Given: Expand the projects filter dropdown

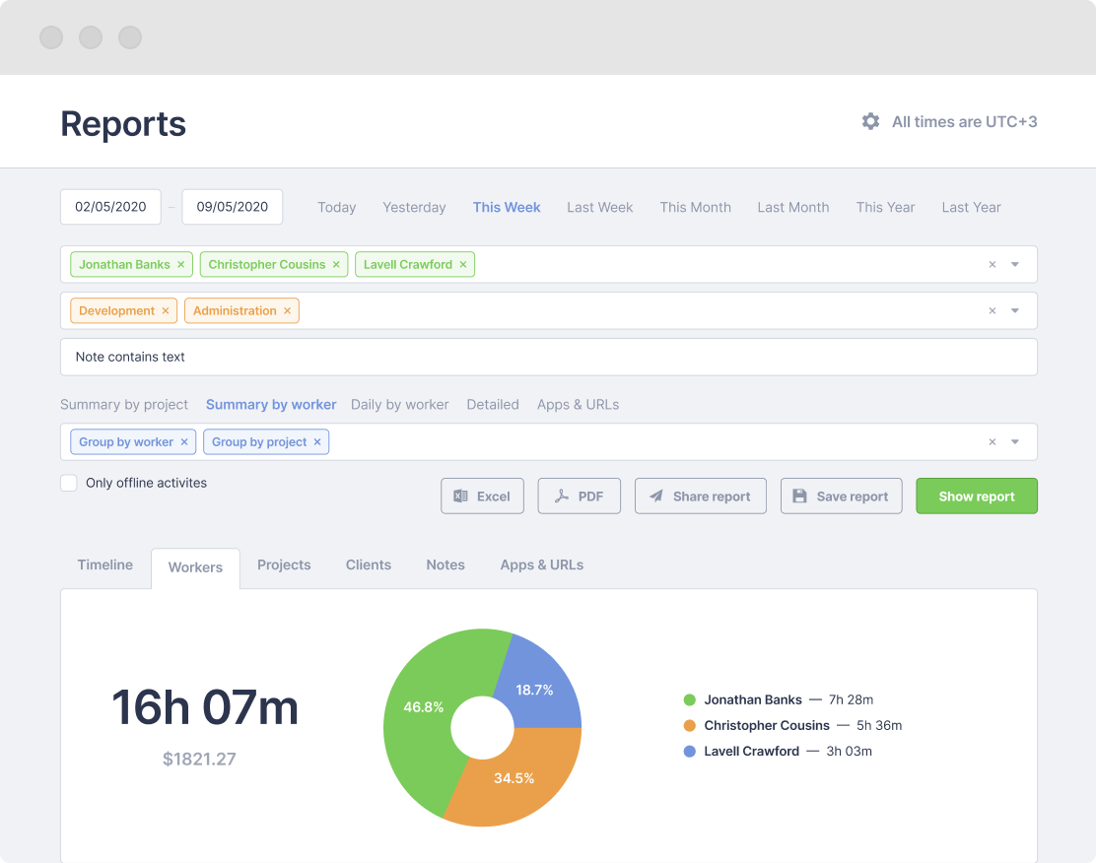Looking at the screenshot, I should (1015, 310).
